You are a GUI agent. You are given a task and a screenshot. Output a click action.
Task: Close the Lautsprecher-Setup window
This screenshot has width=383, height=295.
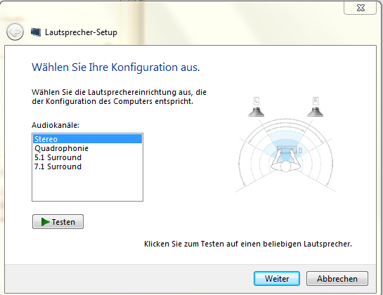[x=361, y=8]
